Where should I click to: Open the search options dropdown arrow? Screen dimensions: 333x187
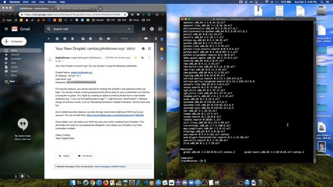[129, 29]
